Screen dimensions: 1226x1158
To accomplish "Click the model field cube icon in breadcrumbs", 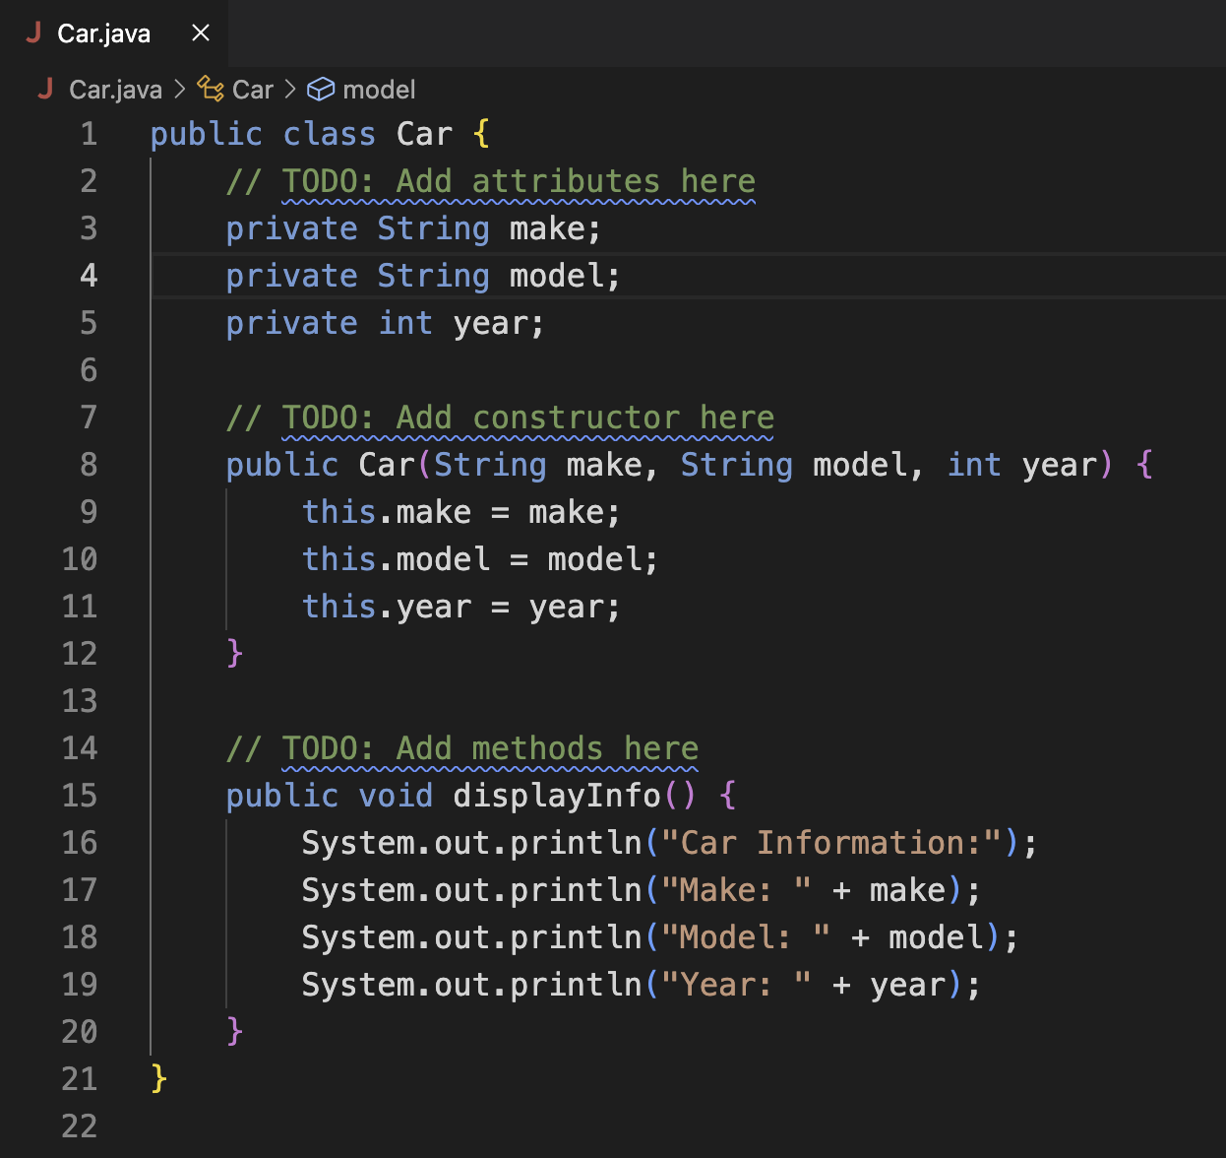I will pyautogui.click(x=321, y=89).
